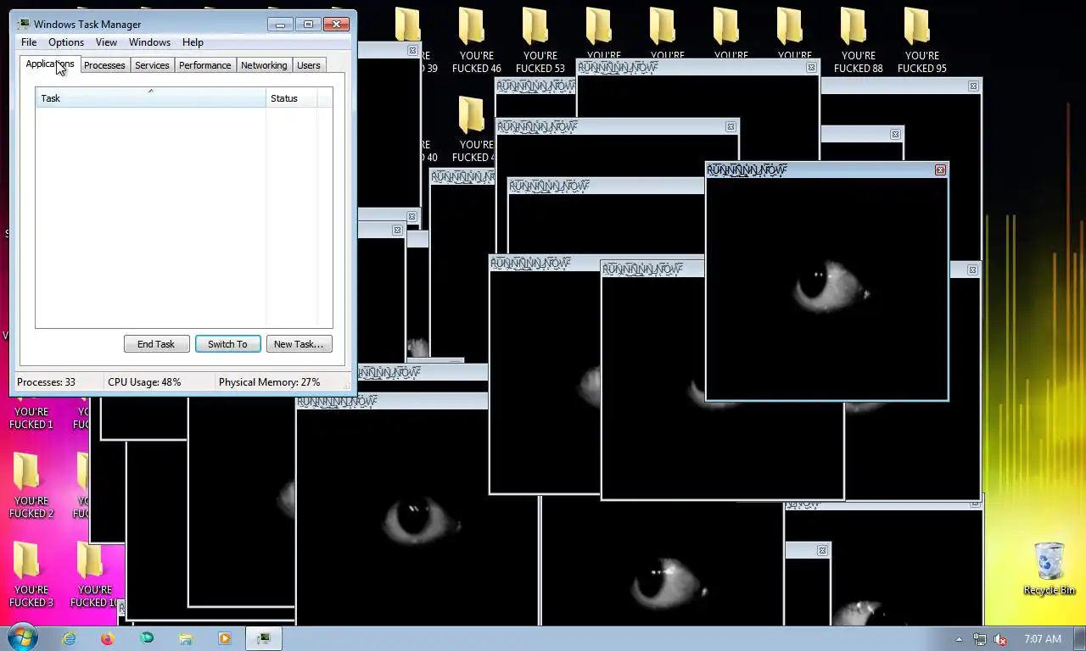This screenshot has width=1086, height=651.
Task: Click the 'CPU Usage: 48%' status bar text
Action: pyautogui.click(x=144, y=382)
